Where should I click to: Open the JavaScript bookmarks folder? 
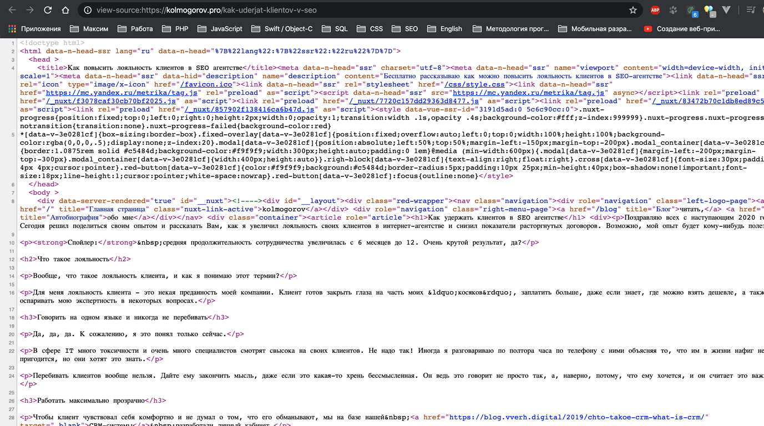click(220, 29)
